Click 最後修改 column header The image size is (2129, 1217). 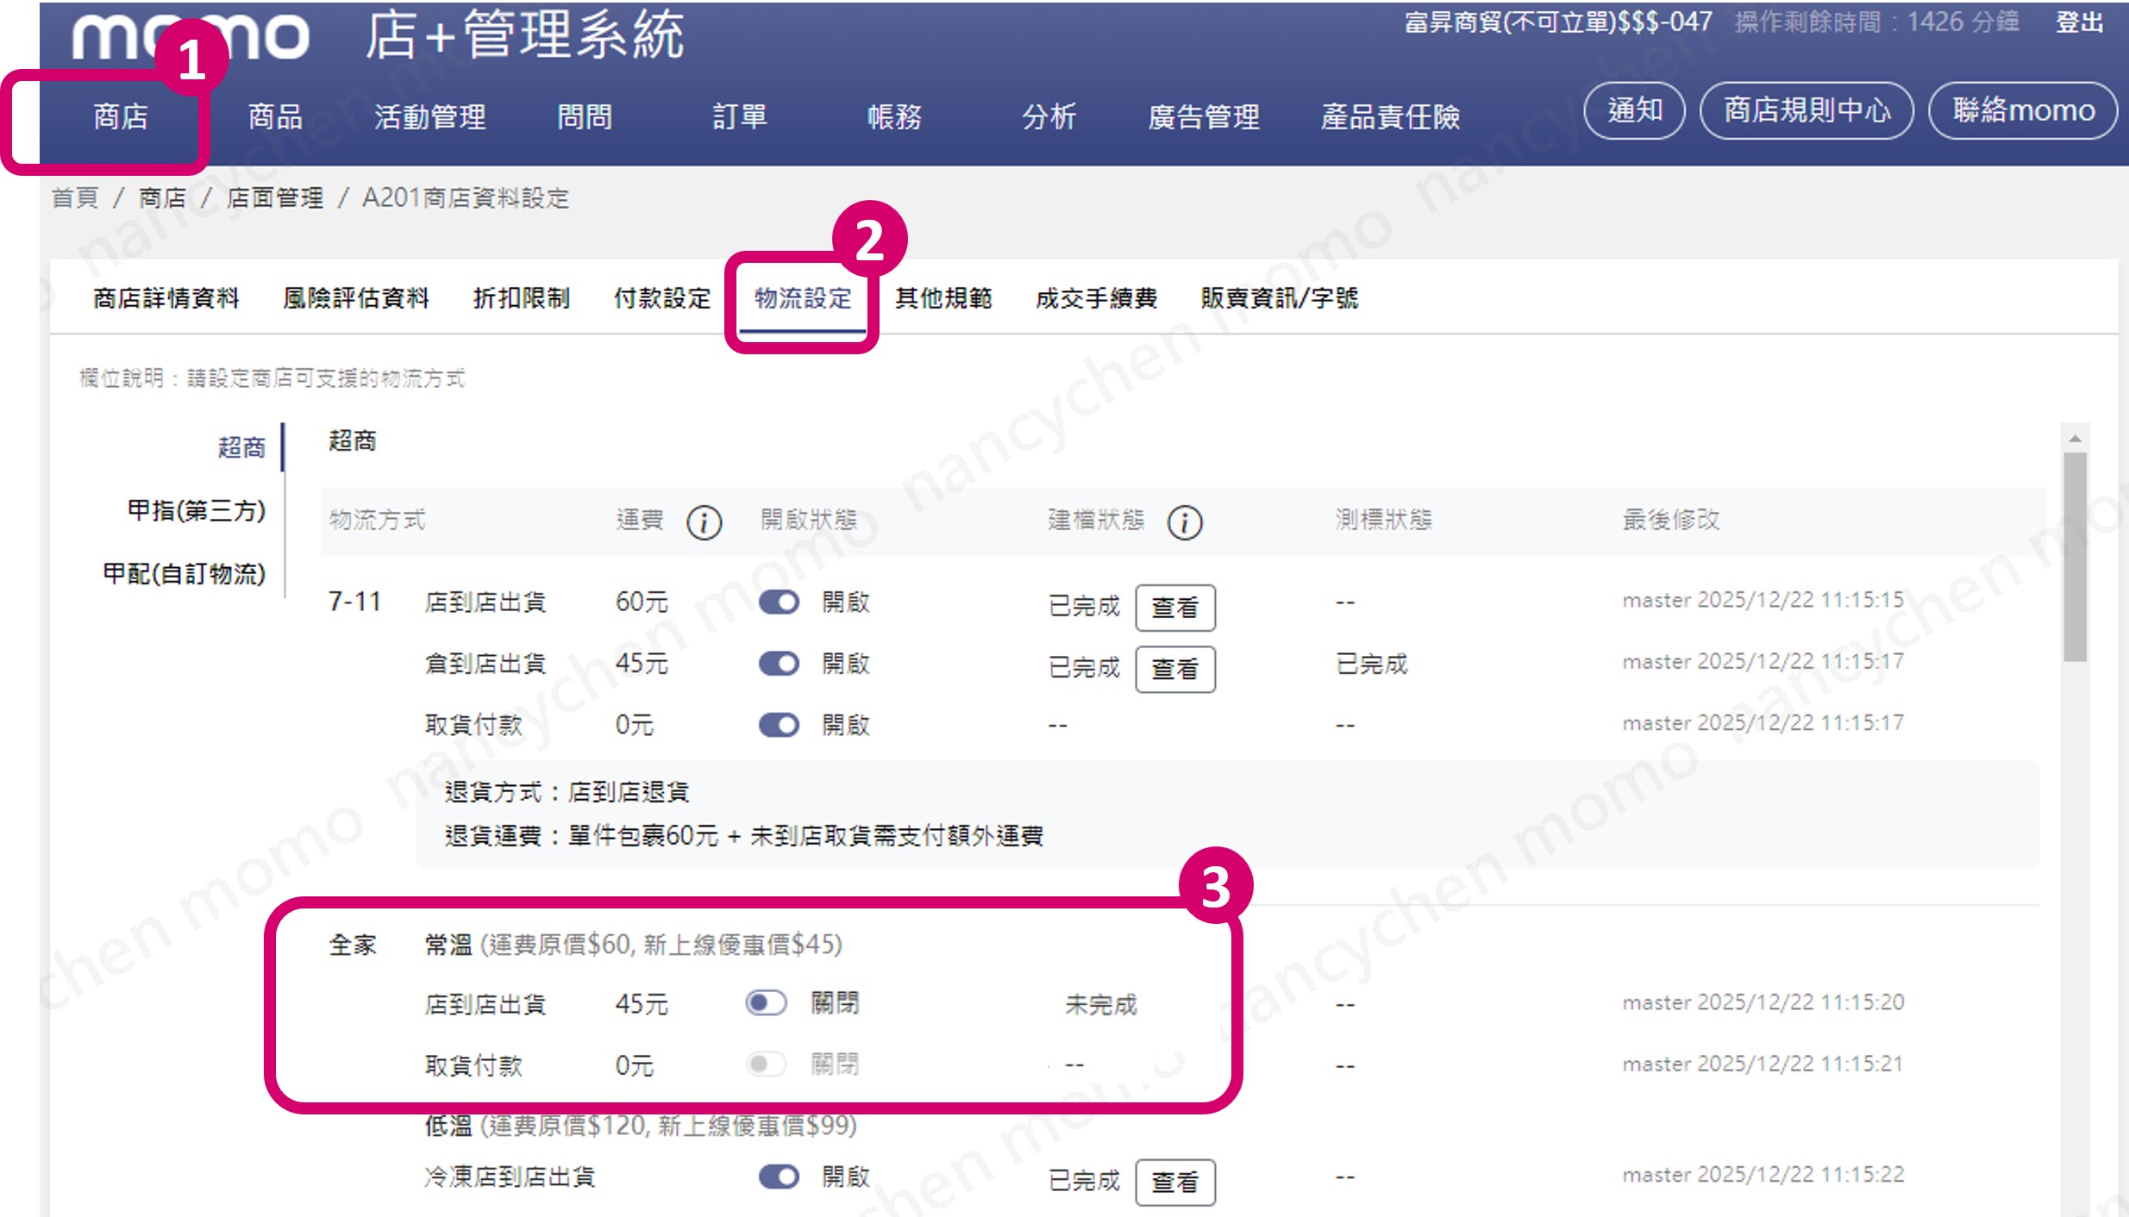1670,520
